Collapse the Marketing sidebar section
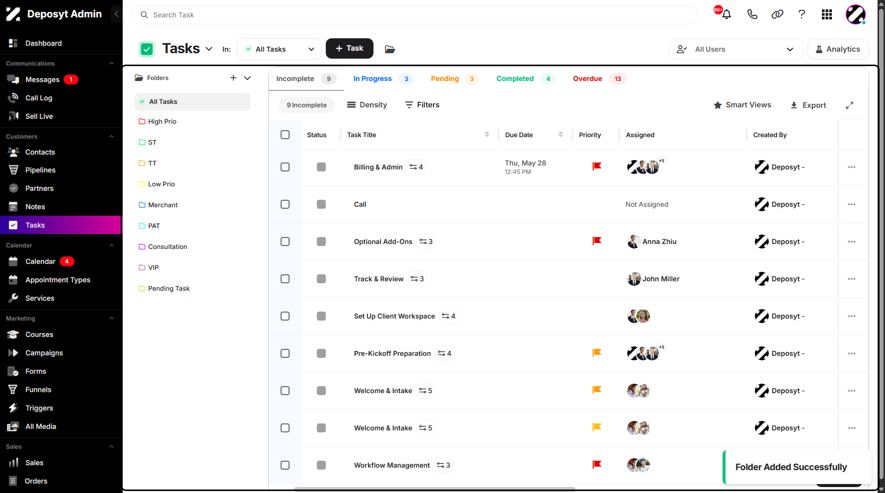The height and width of the screenshot is (493, 885). coord(112,319)
